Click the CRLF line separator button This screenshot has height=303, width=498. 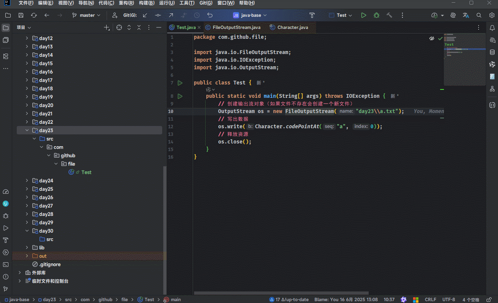(x=430, y=300)
